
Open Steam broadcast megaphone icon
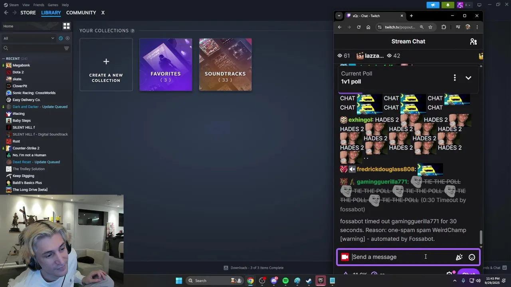point(433,5)
